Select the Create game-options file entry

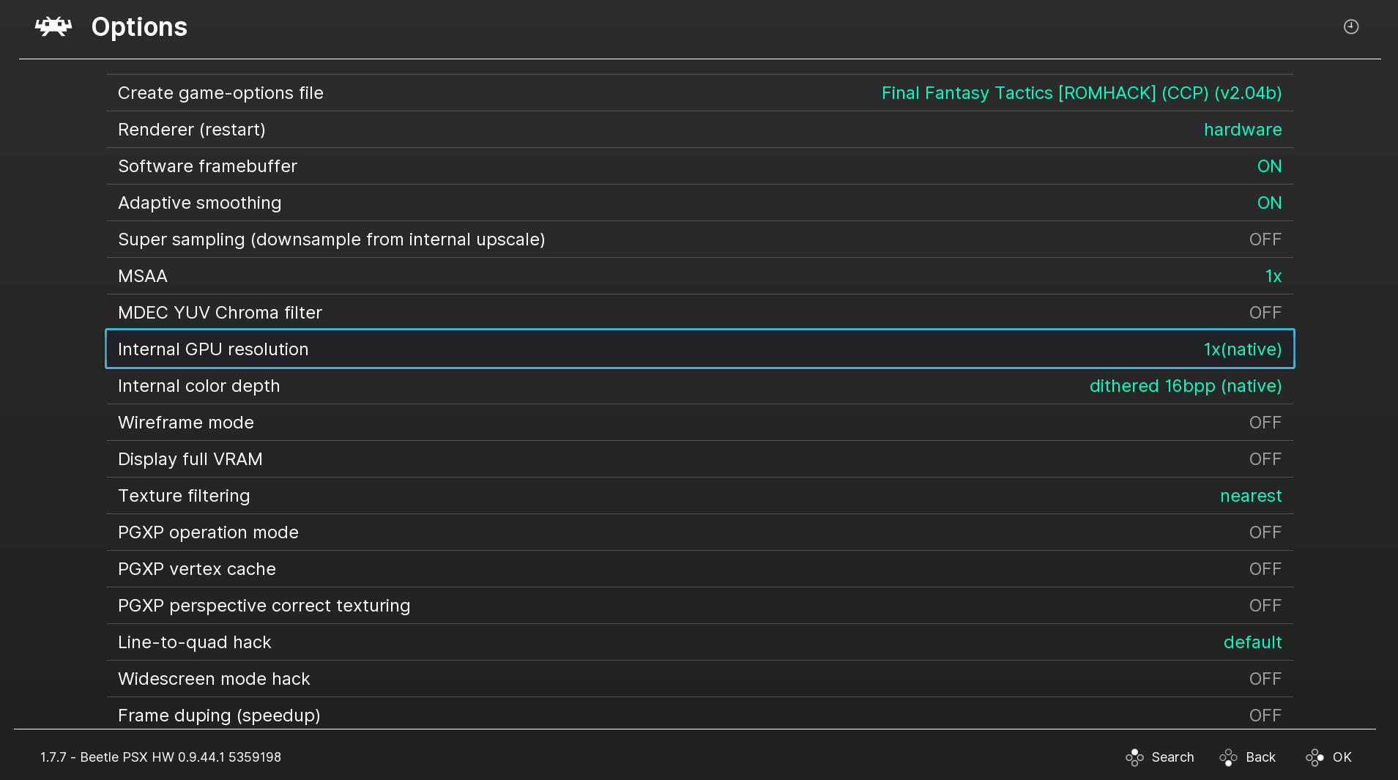click(699, 93)
